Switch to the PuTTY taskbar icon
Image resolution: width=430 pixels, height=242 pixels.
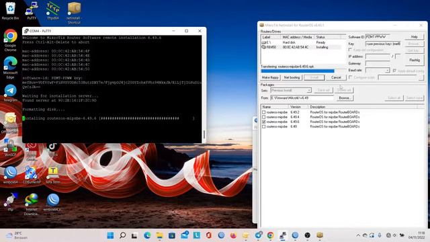(x=283, y=235)
